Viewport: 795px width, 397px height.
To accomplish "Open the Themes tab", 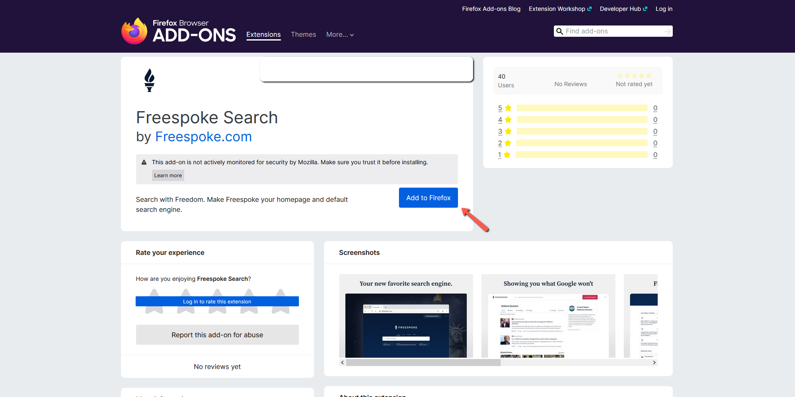I will coord(304,35).
